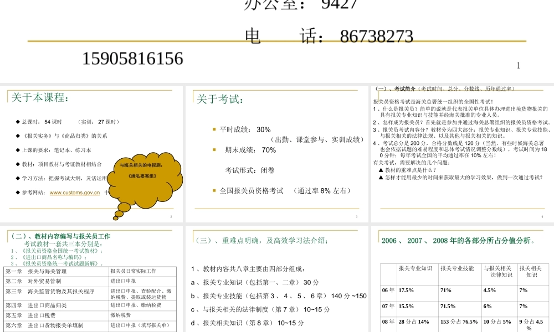Screen dimensions: 554x332
Task: Click the list item 《进出口商品名称与编码》
Action: point(49,257)
